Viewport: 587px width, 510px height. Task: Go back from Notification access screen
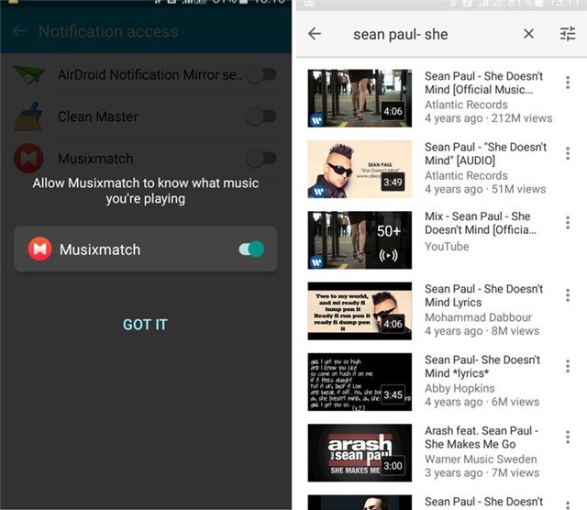coord(19,31)
